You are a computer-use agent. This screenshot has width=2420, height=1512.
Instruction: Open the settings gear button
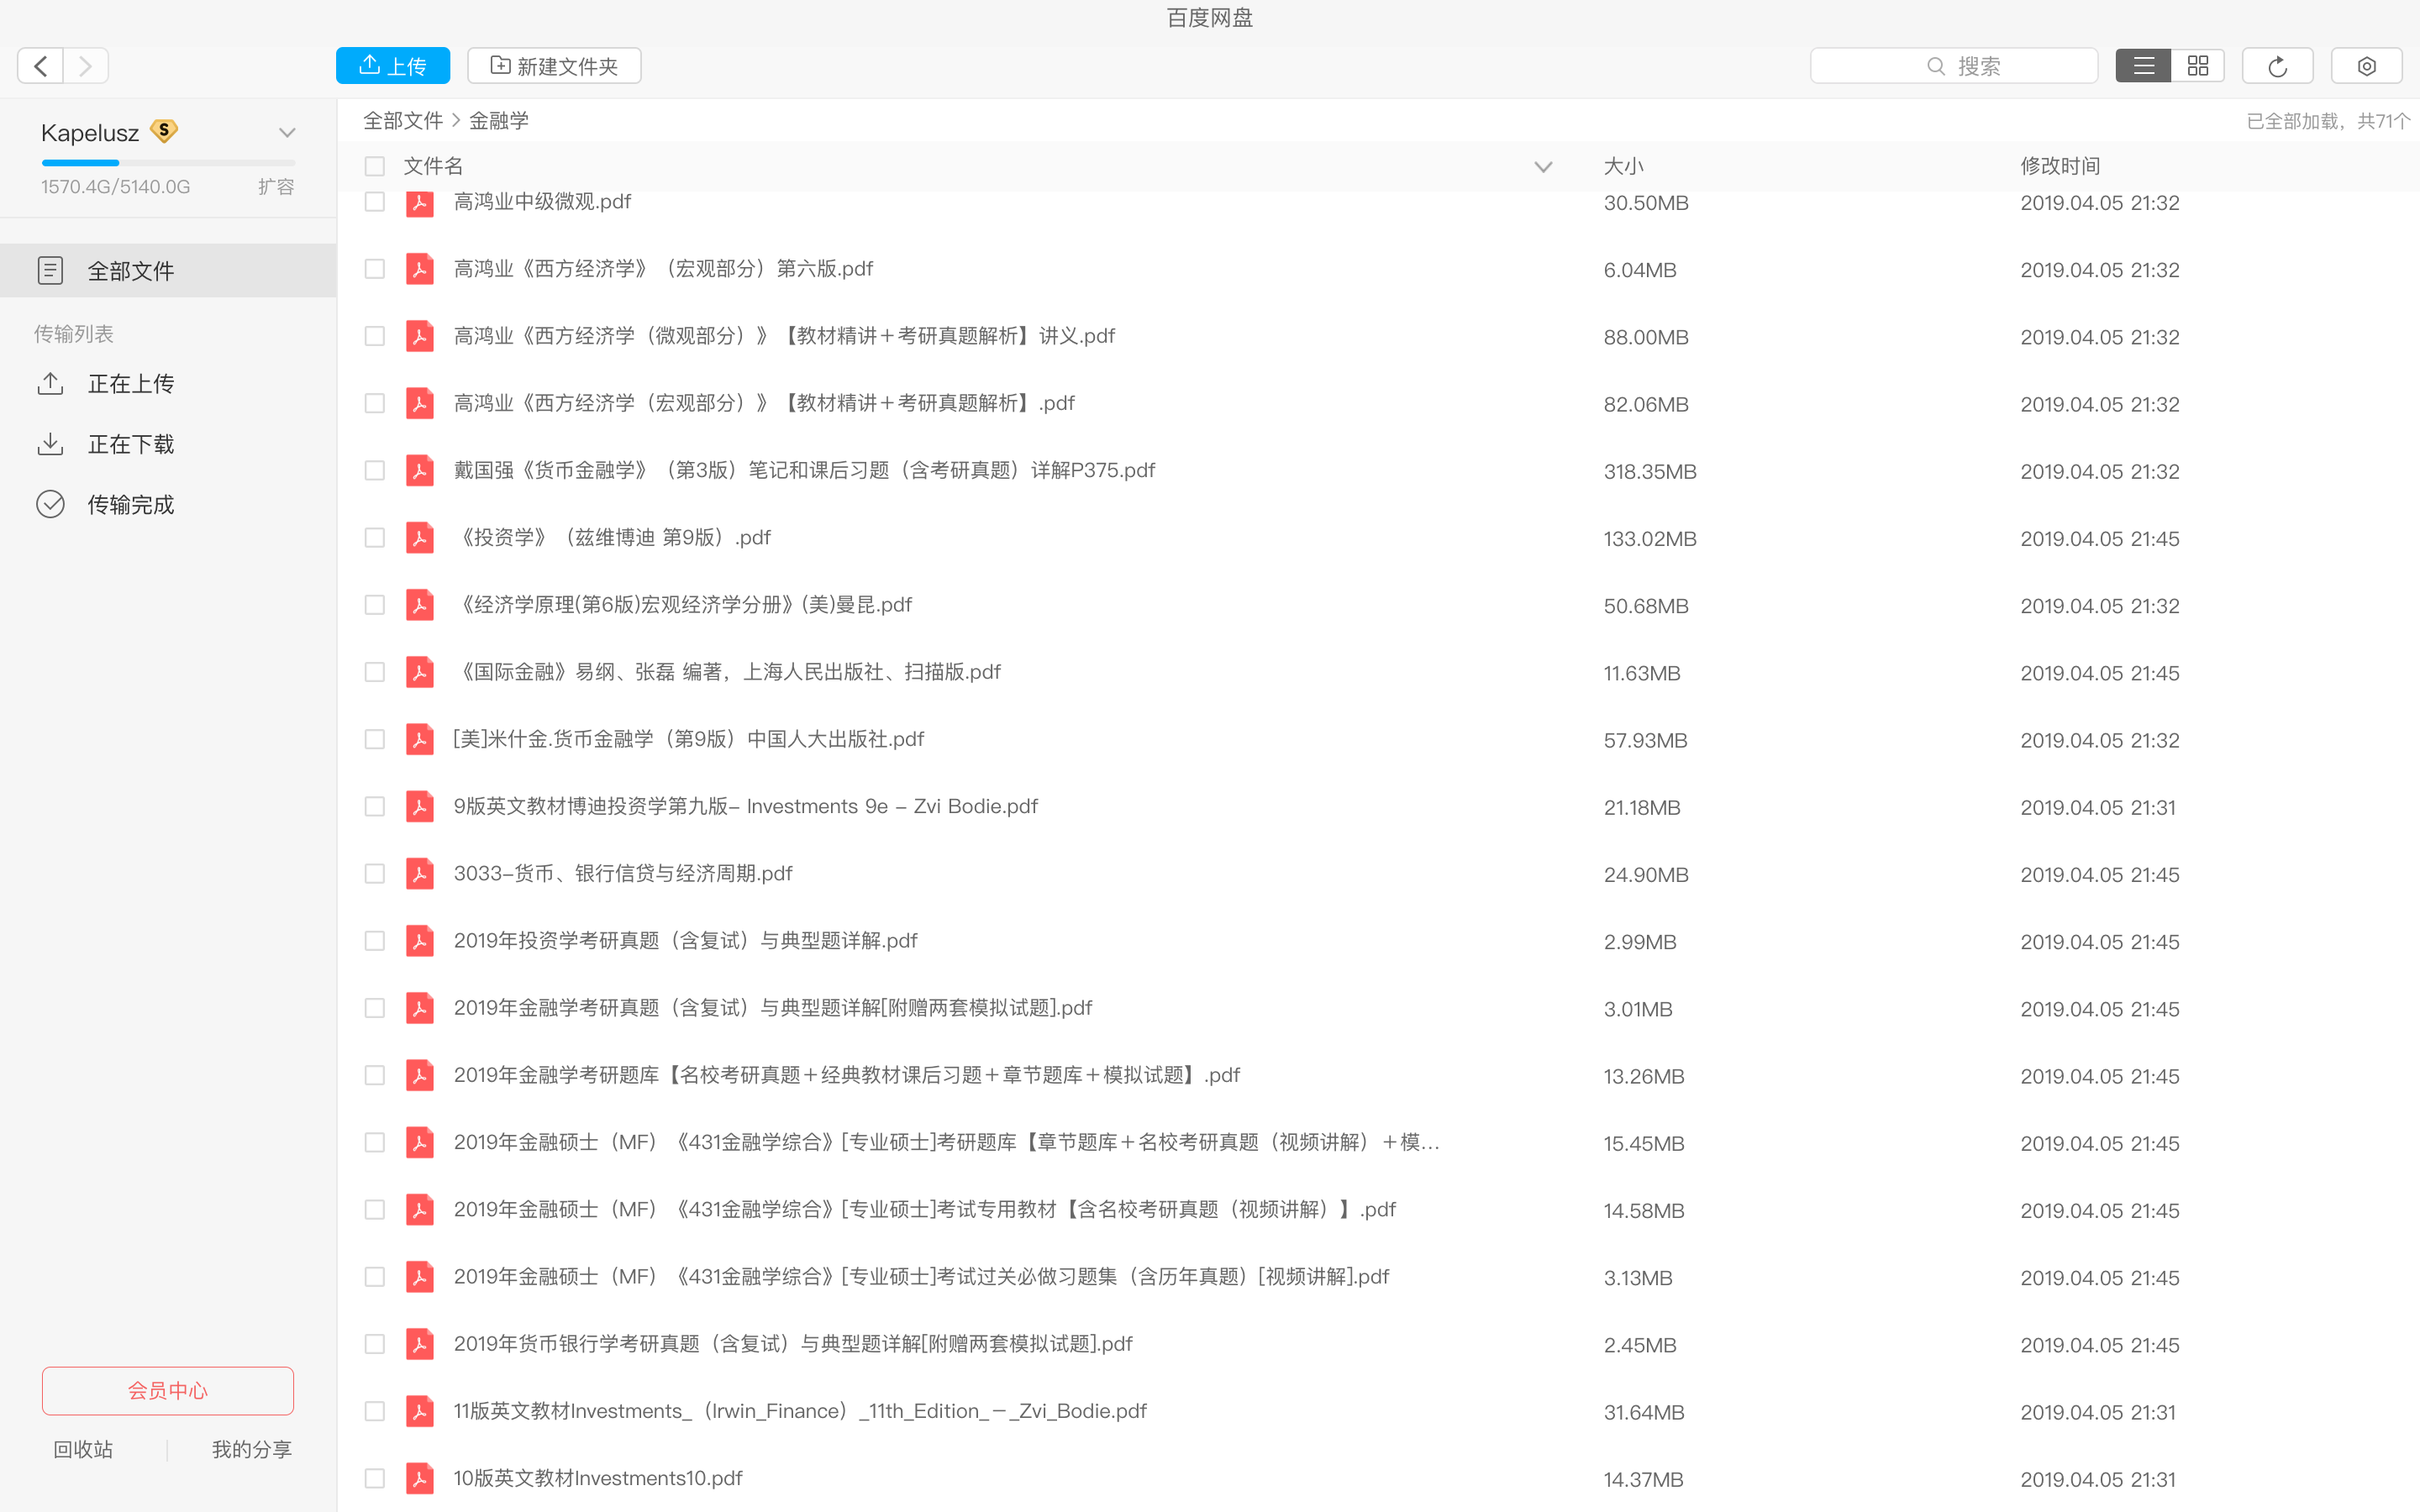pyautogui.click(x=2366, y=66)
